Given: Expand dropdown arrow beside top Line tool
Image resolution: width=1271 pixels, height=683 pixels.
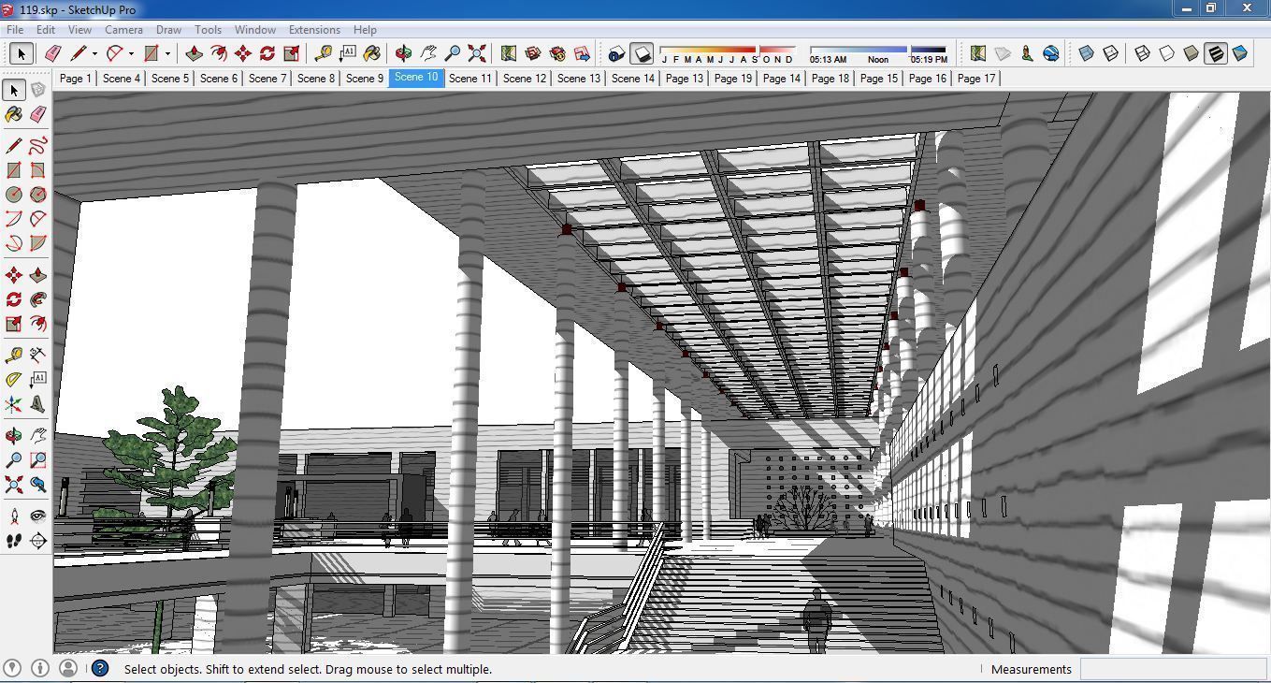Looking at the screenshot, I should (94, 53).
